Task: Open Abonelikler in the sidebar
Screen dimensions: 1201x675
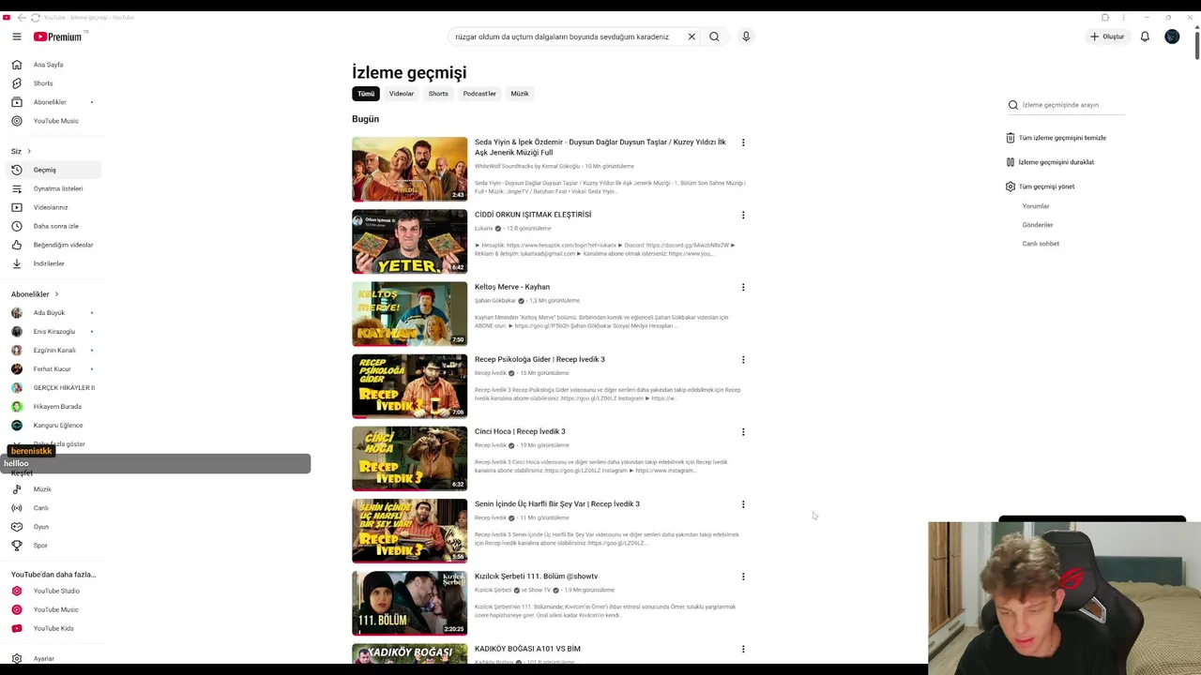Action: (53, 102)
